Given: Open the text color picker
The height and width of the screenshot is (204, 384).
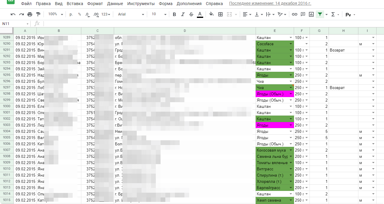Looking at the screenshot, I should (200, 14).
